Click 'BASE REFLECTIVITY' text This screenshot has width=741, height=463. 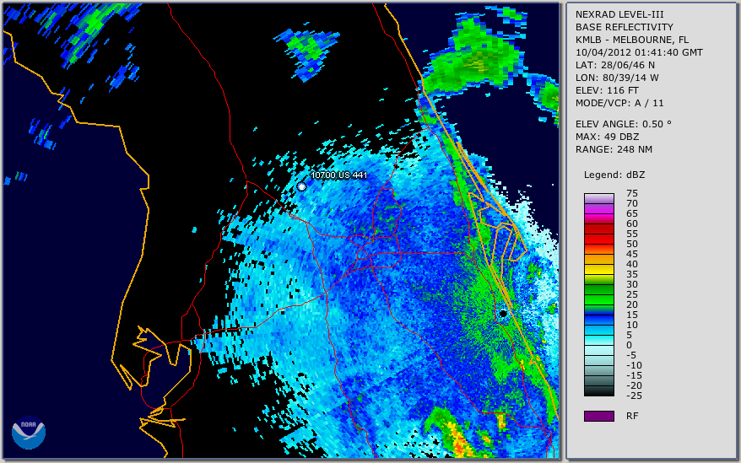pyautogui.click(x=624, y=27)
